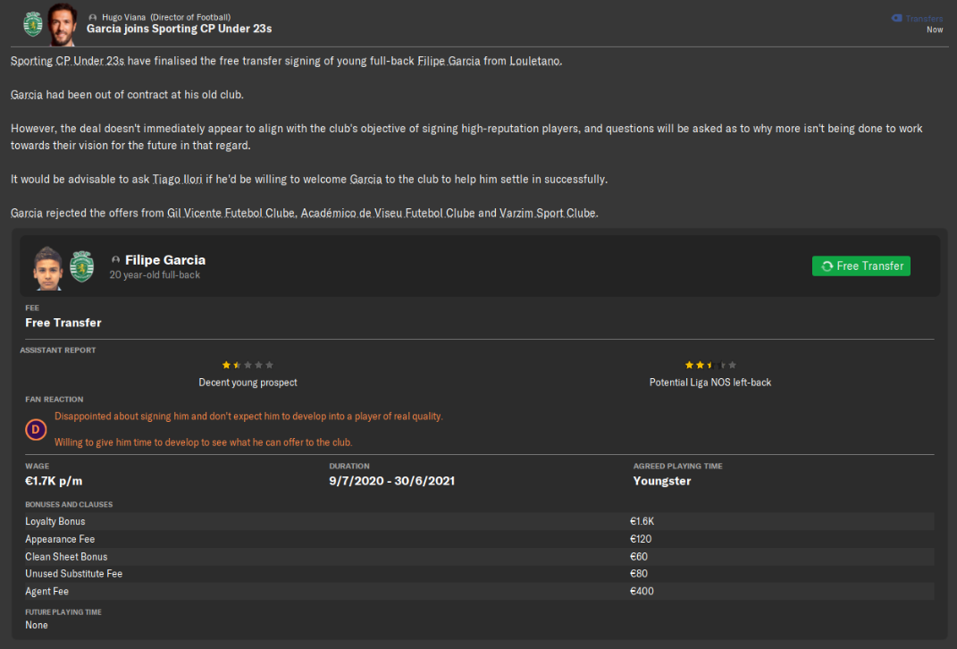Click the Clean Sheet Bonus row label

(x=66, y=557)
